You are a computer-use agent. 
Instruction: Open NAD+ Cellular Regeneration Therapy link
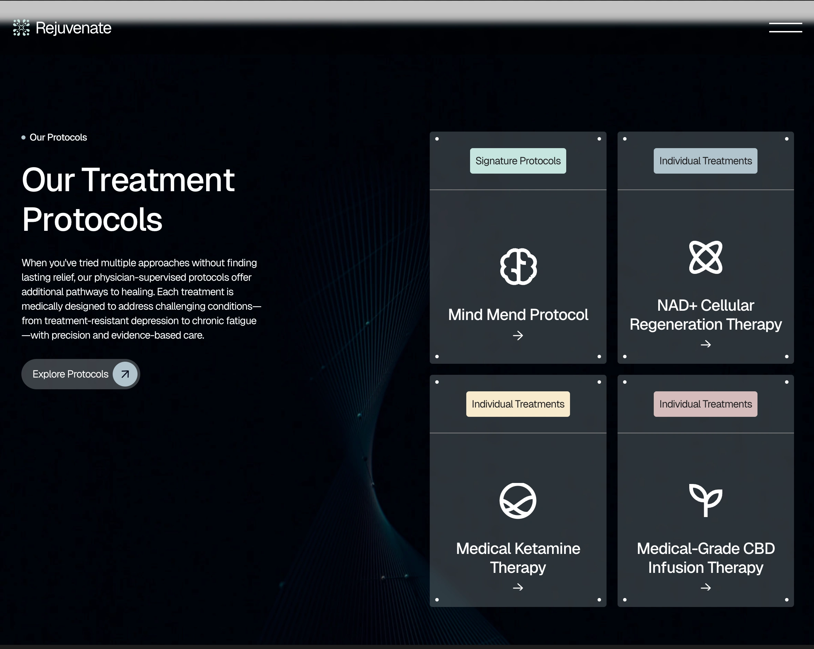[705, 315]
